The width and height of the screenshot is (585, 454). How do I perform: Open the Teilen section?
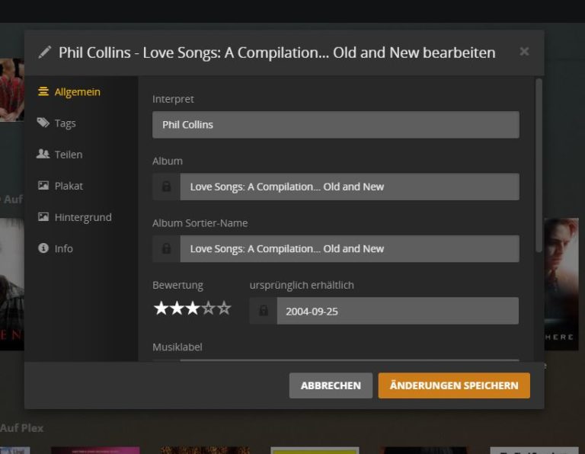pos(69,155)
